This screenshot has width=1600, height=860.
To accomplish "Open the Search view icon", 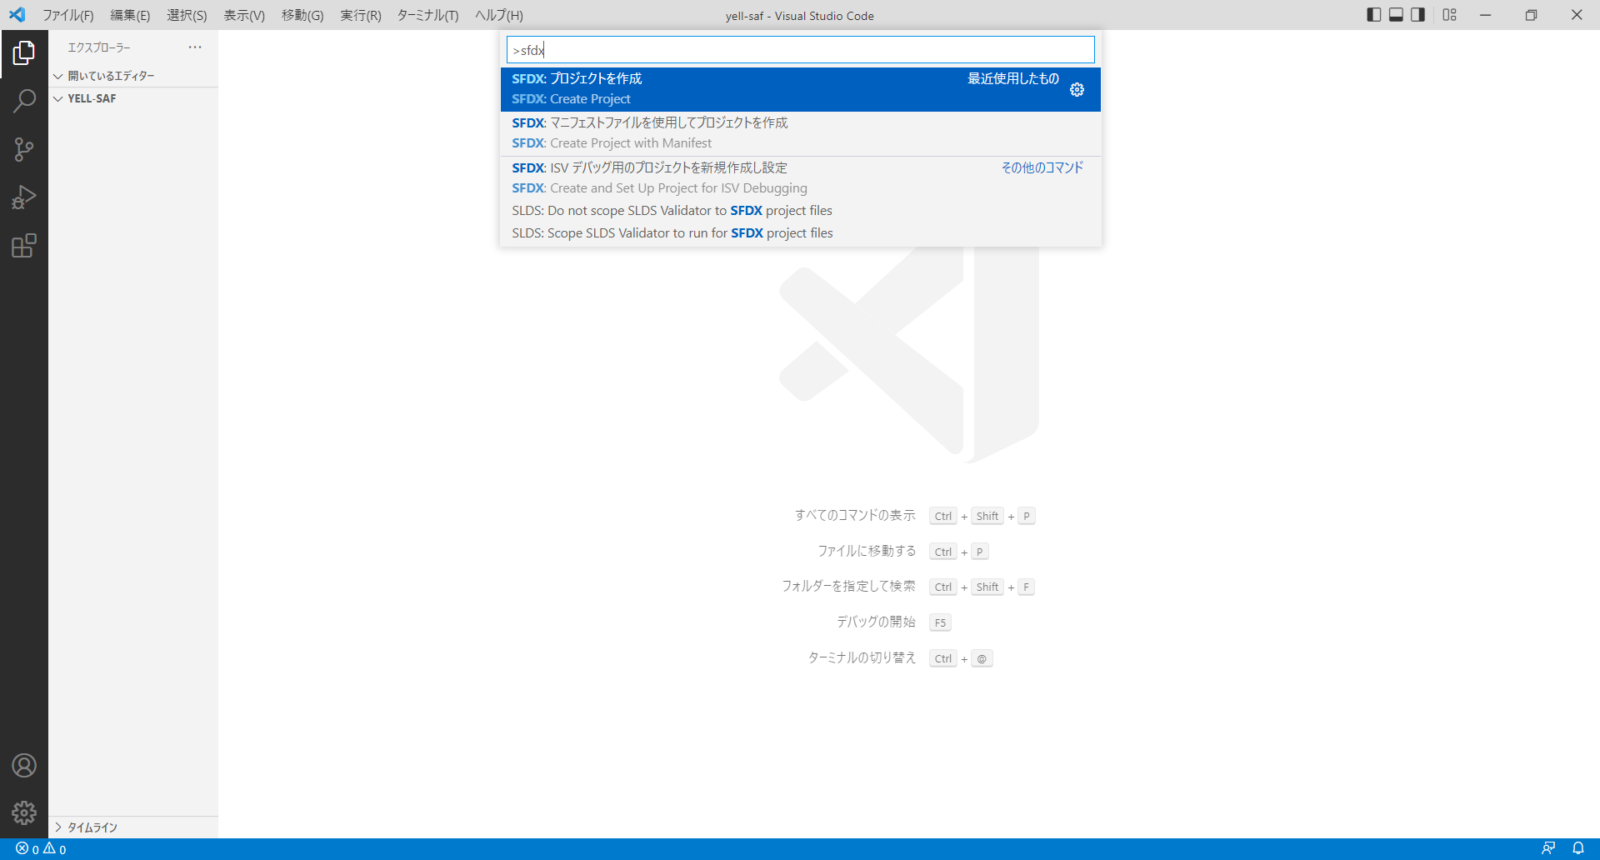I will (24, 102).
